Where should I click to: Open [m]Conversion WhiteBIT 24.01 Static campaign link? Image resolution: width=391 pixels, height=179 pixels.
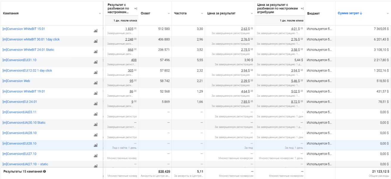28,50
